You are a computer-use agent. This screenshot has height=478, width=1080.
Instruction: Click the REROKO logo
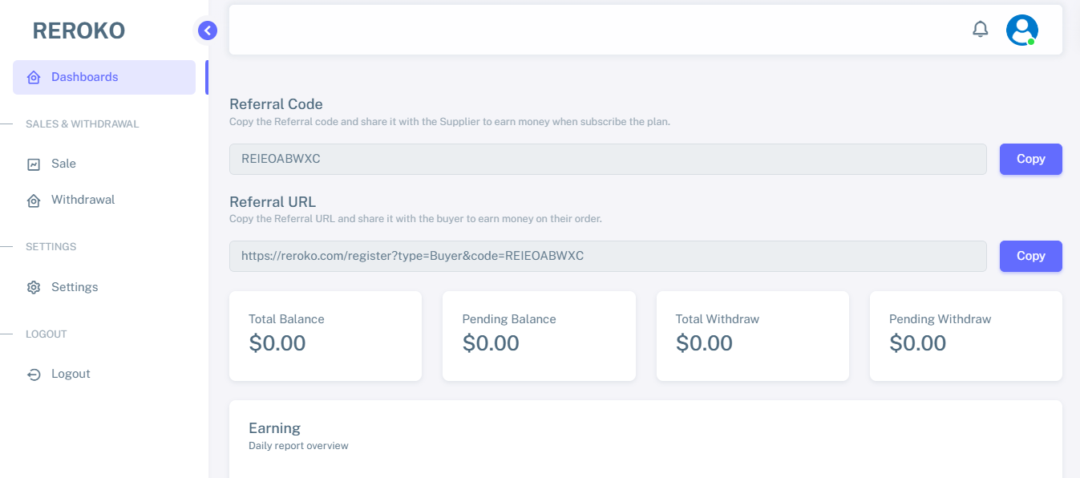click(x=79, y=30)
